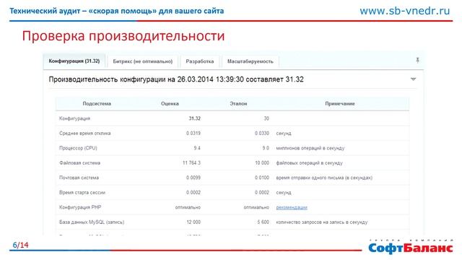Screen dimensions: 462x260
Task: Click the Подсистема column header
Action: pyautogui.click(x=97, y=104)
